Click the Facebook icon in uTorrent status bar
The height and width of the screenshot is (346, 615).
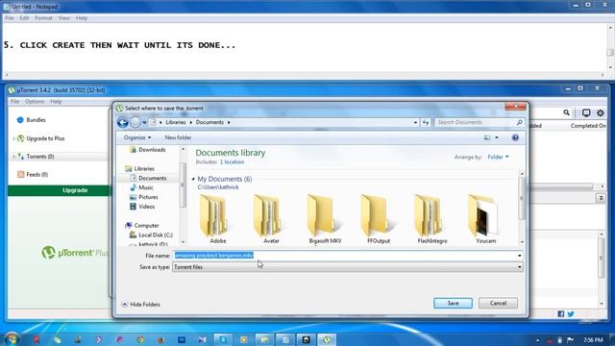point(561,314)
